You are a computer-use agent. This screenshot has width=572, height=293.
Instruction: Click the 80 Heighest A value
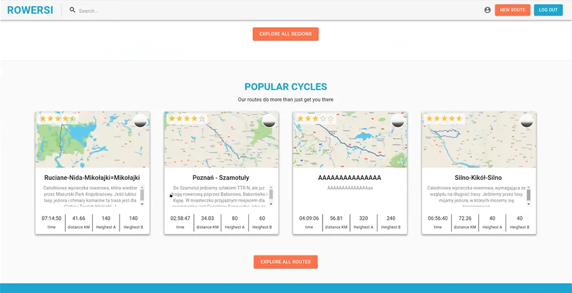pyautogui.click(x=235, y=218)
